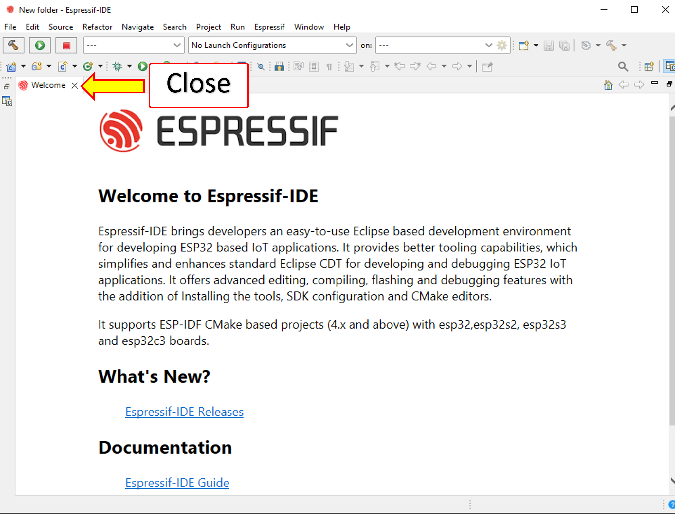The width and height of the screenshot is (675, 514).
Task: Click the green bug Debug icon
Action: coord(117,66)
